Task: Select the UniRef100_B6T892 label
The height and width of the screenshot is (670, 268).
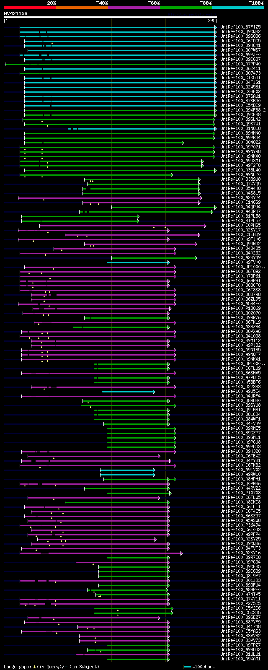Action: click(x=240, y=271)
